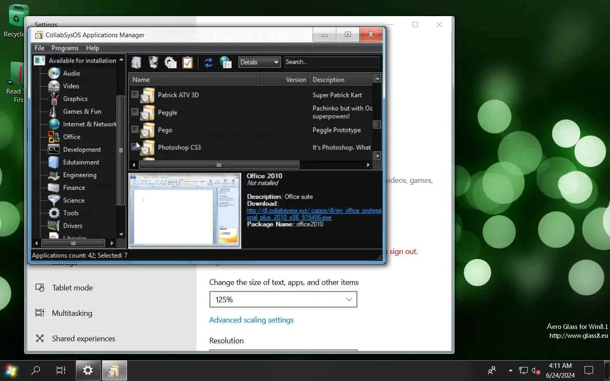
Task: Click the muted volume tray icon
Action: [x=536, y=370]
